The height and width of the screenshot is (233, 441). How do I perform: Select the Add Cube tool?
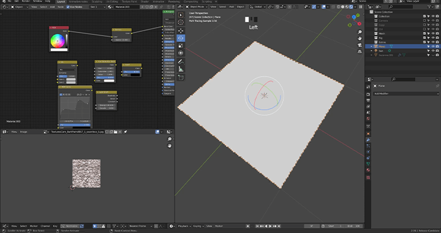coord(181,78)
